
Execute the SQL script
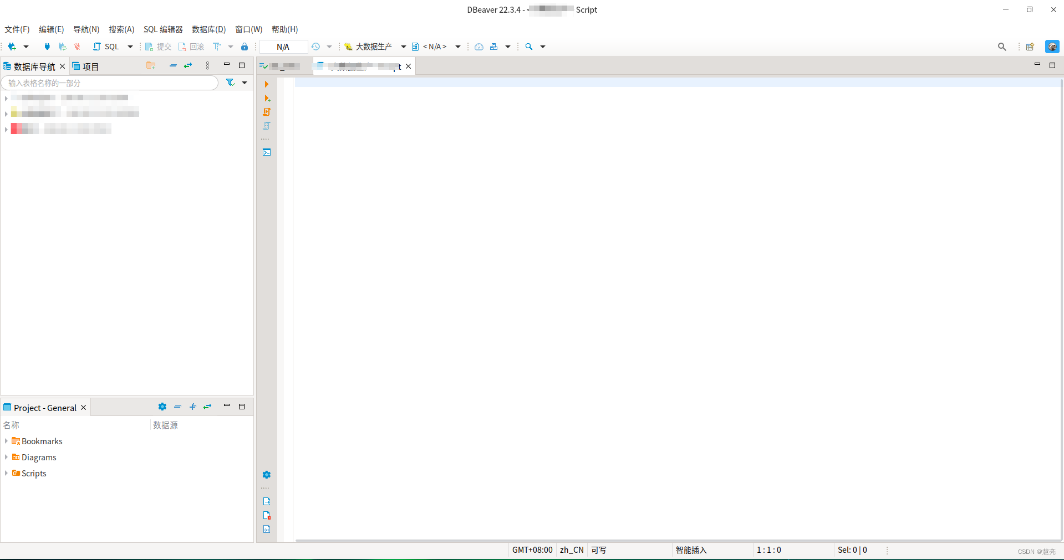(267, 112)
